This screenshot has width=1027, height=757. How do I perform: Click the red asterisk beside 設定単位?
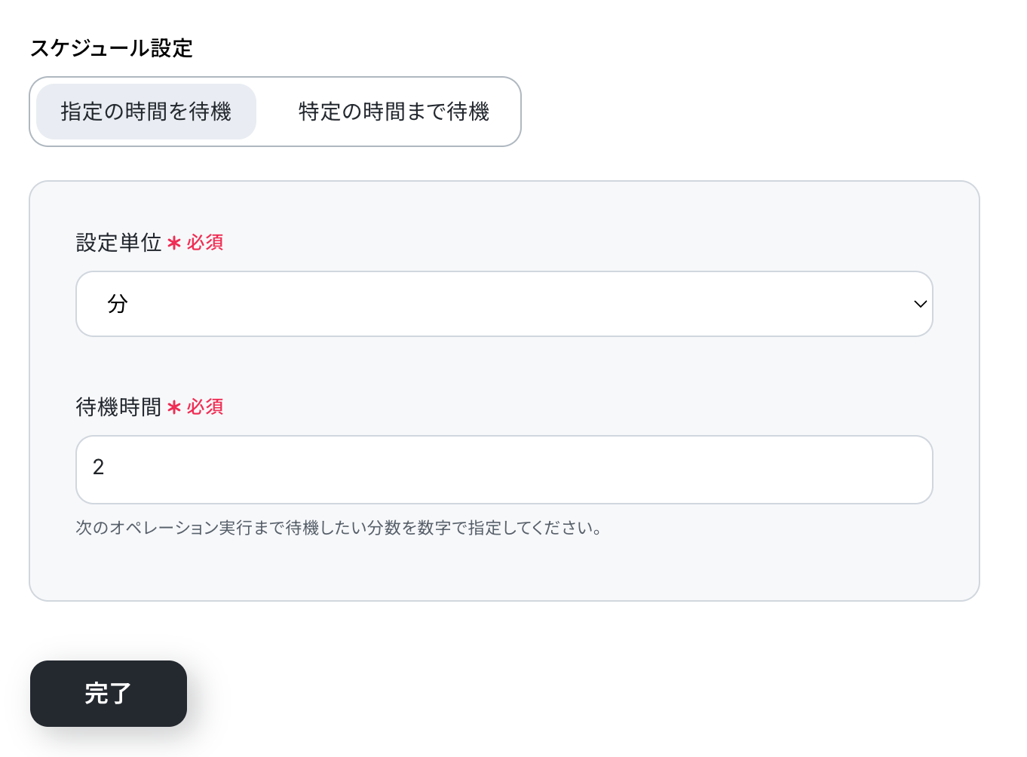174,244
